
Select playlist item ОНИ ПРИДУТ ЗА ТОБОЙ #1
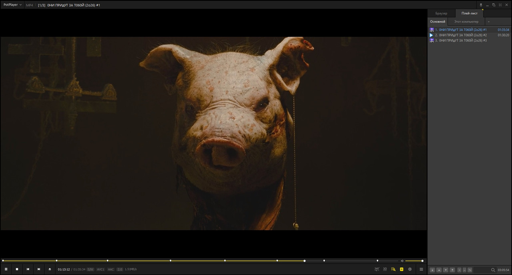[469, 30]
